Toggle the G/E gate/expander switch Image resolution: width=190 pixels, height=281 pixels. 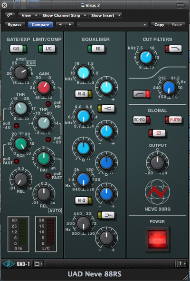point(18,49)
